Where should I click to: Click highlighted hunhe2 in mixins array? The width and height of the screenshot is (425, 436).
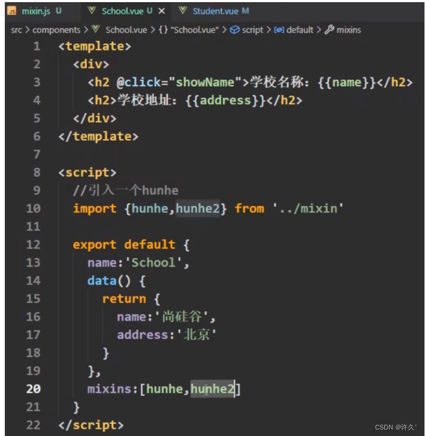tap(212, 389)
